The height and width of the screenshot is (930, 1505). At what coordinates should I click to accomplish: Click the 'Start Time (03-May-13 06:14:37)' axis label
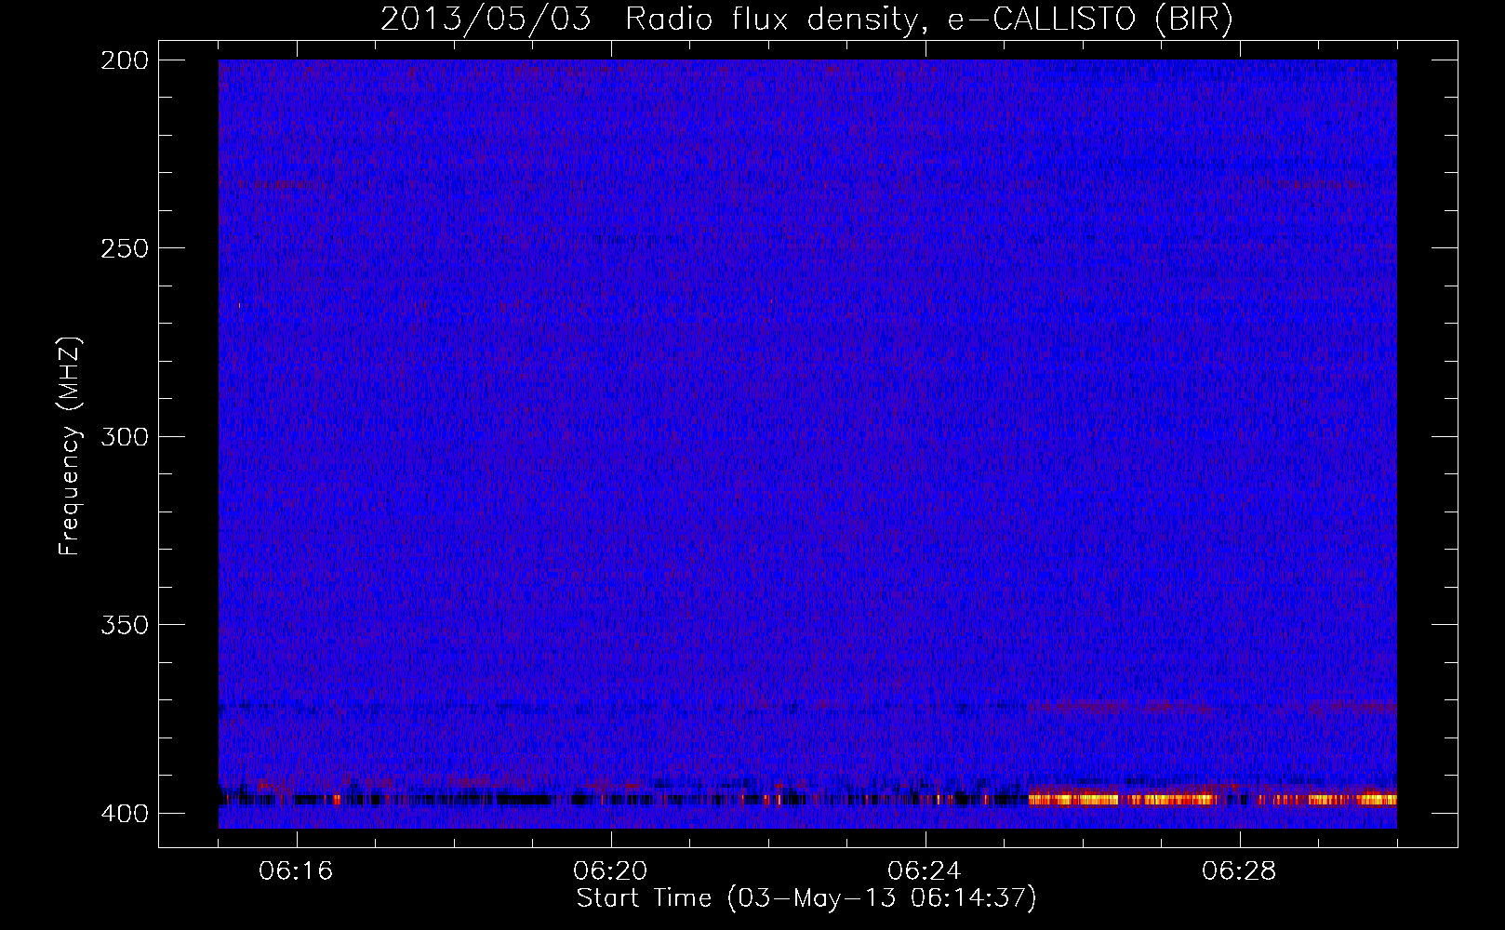coord(806,898)
